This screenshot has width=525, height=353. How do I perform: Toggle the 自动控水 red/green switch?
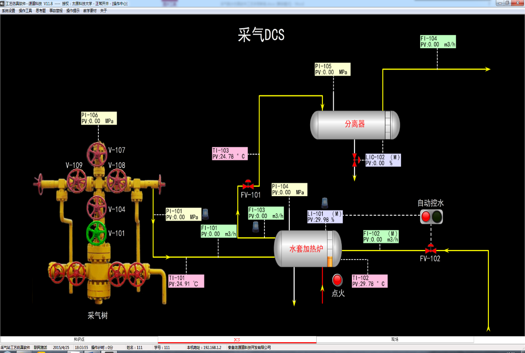431,216
